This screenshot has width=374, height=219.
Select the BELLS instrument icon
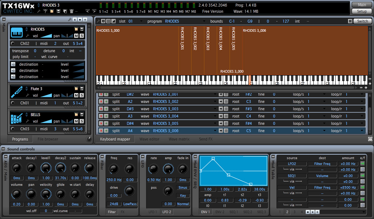[17, 118]
